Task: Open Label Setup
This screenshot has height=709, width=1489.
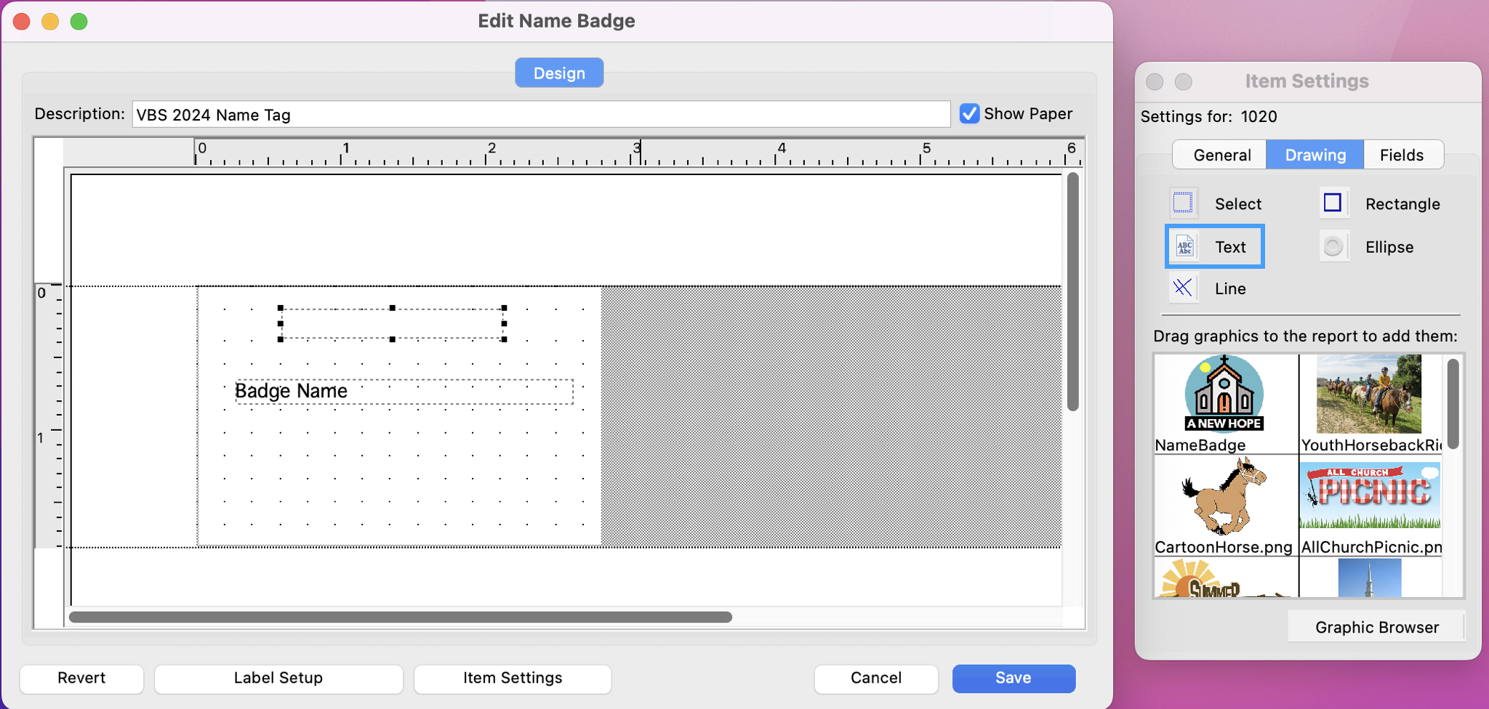Action: pos(278,678)
